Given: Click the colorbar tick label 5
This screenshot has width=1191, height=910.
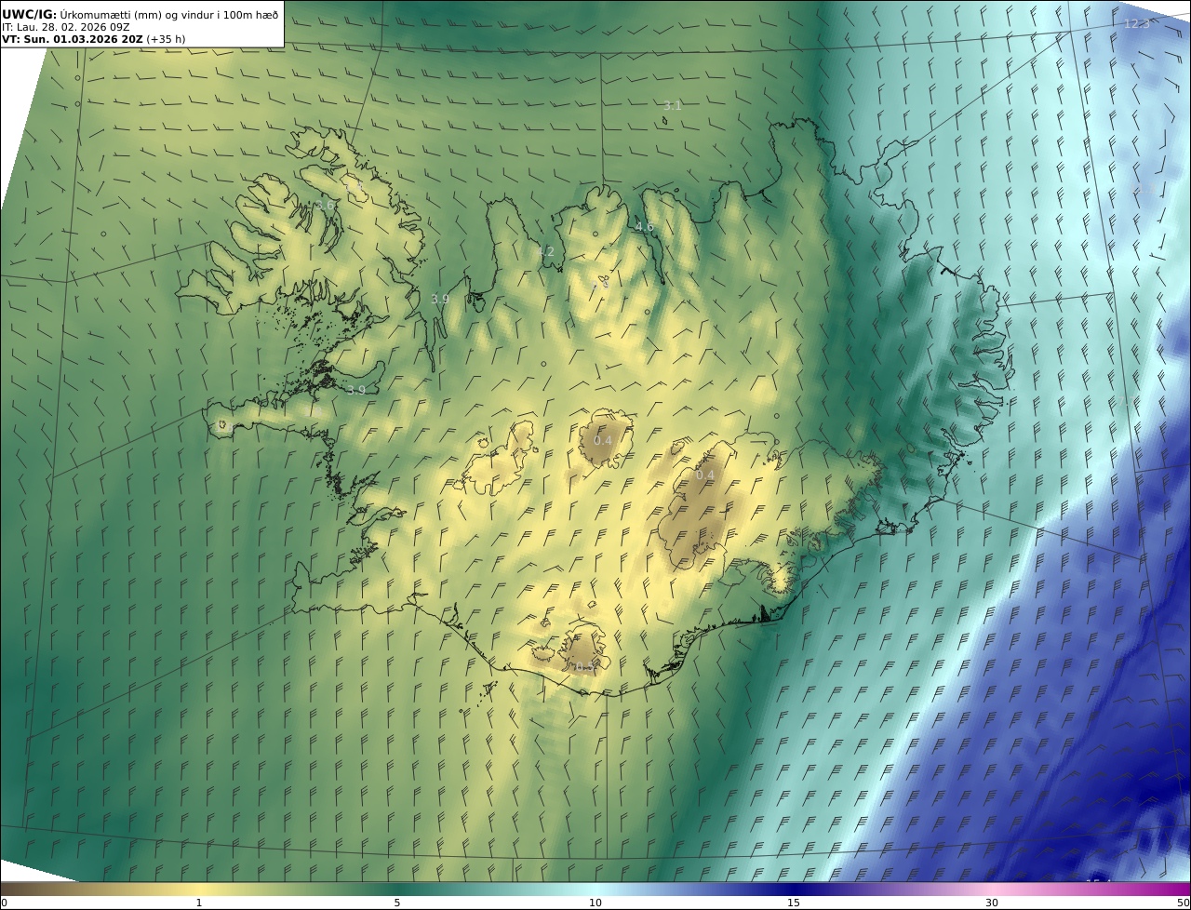Looking at the screenshot, I should coord(397,903).
